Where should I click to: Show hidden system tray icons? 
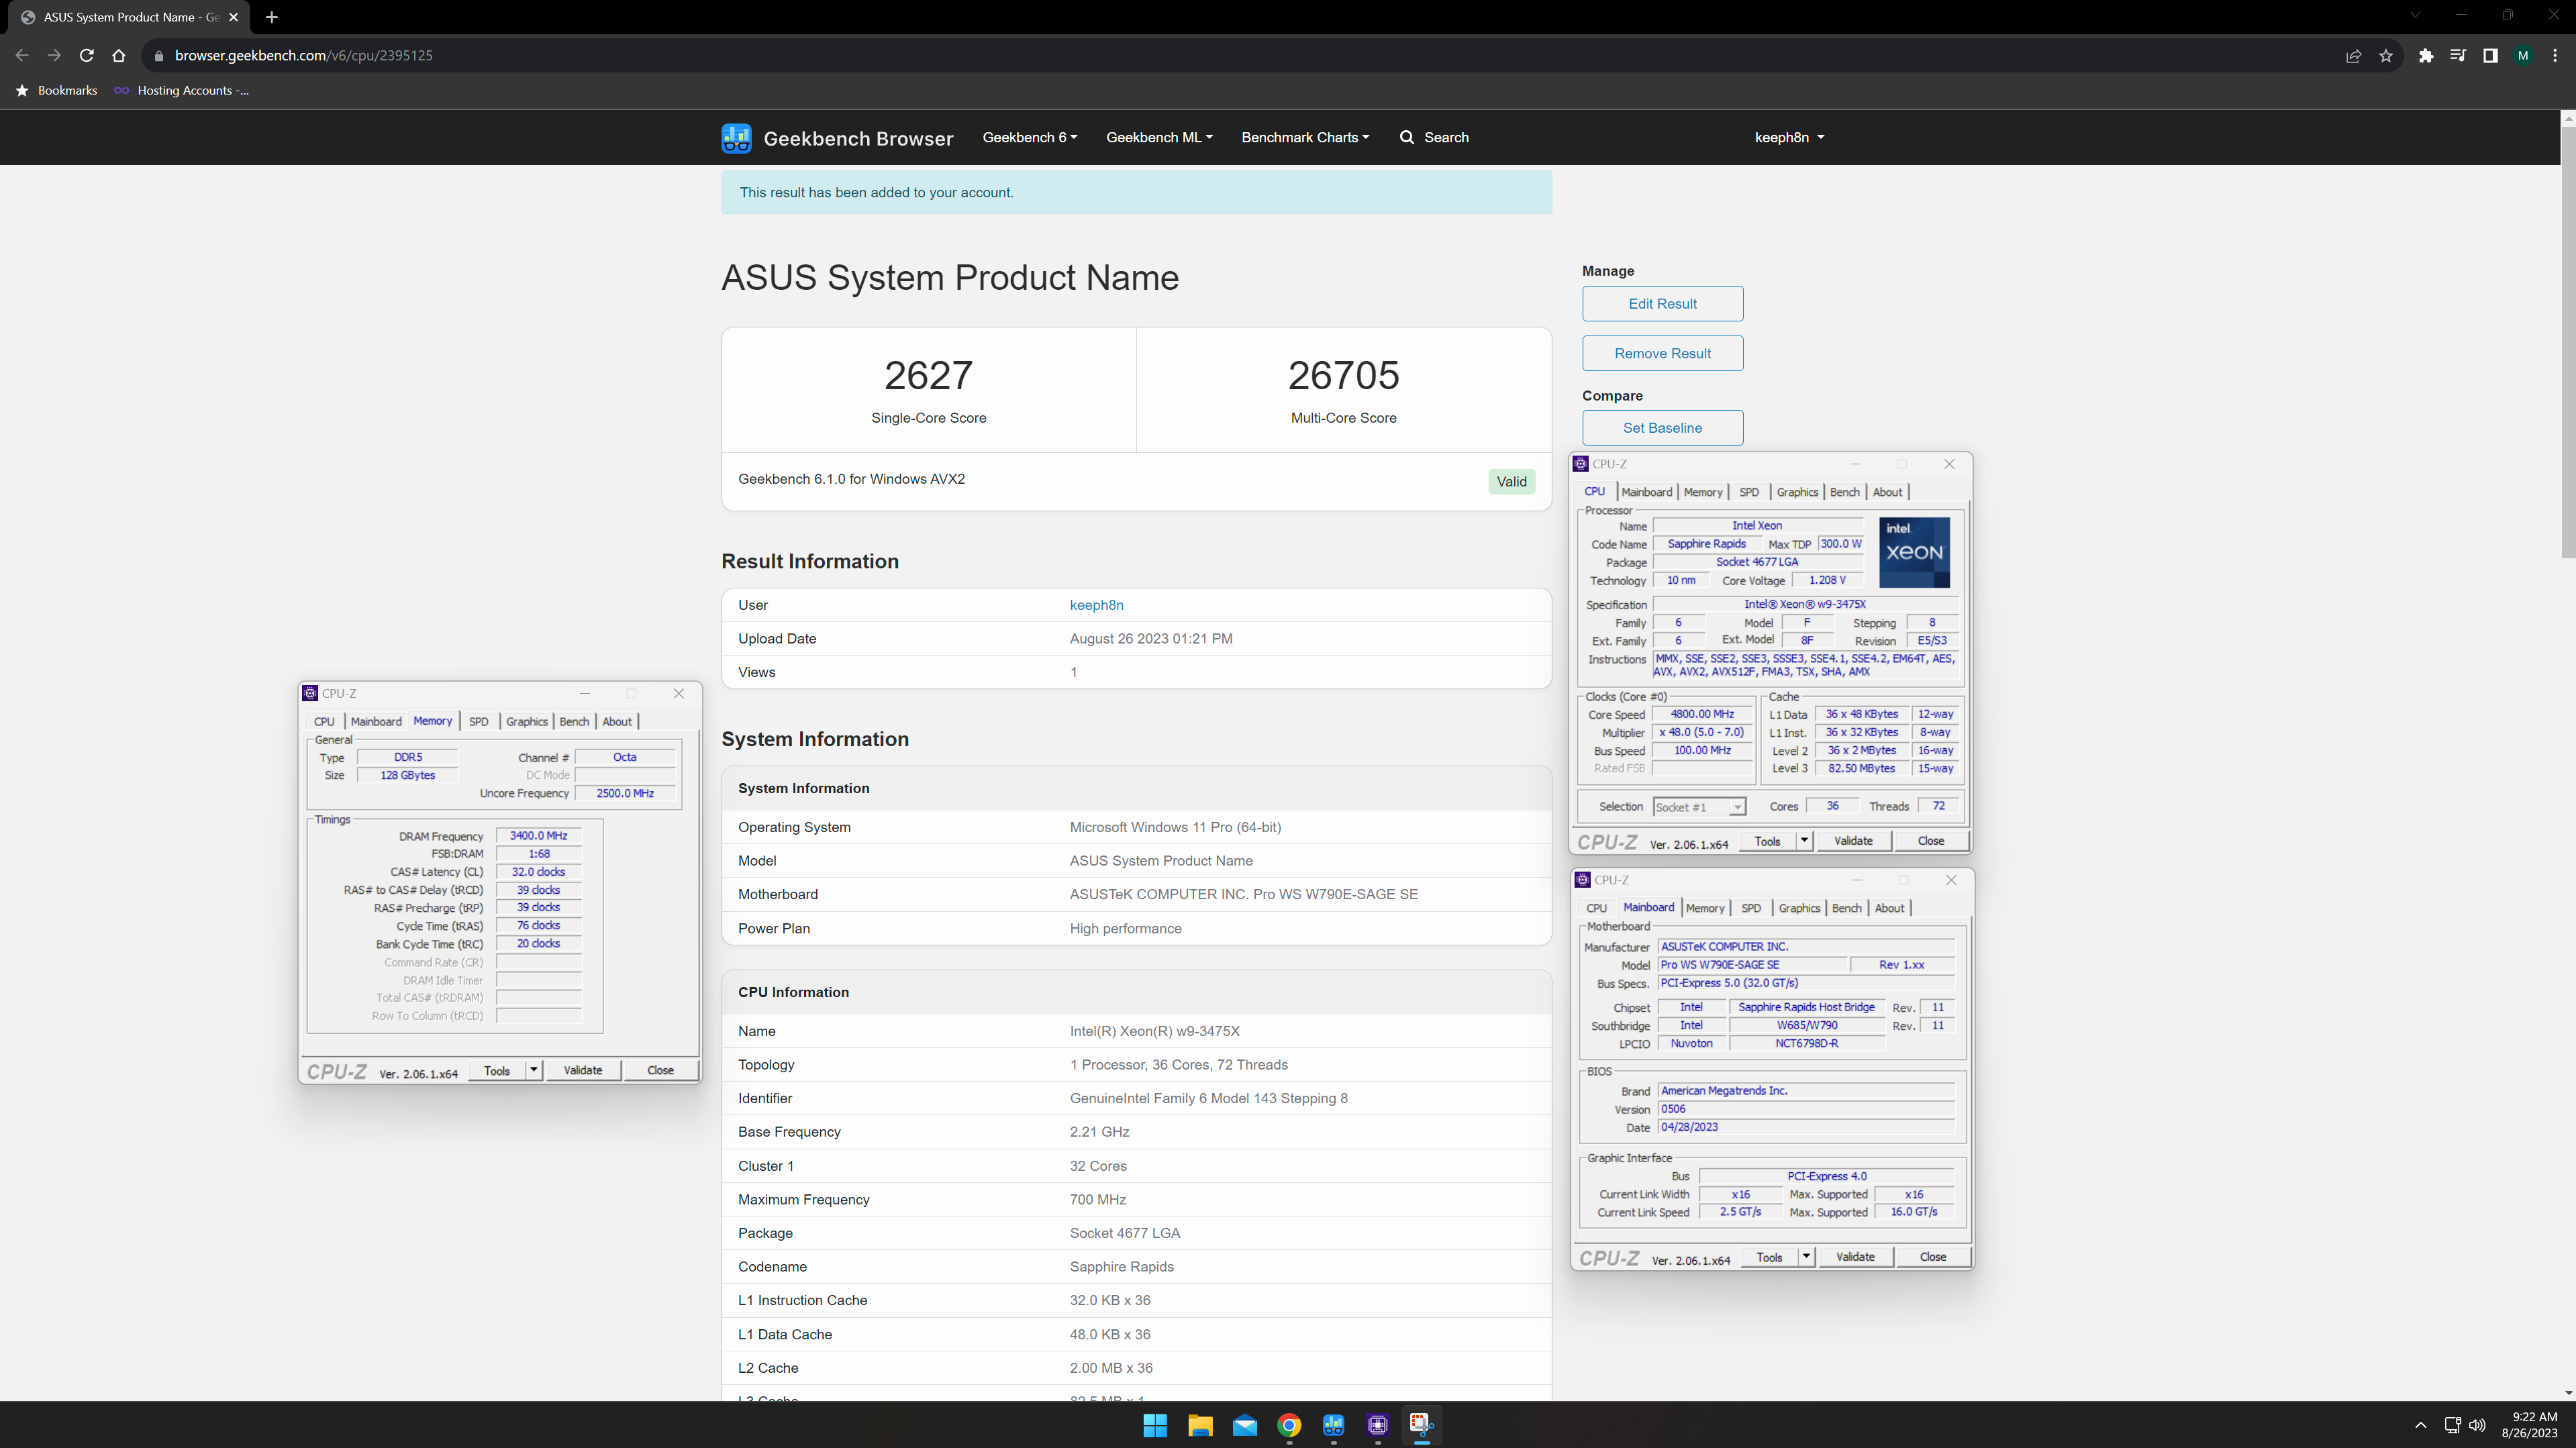click(2420, 1425)
